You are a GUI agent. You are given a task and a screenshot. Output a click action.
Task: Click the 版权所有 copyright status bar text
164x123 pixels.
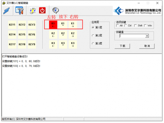tap(24, 119)
